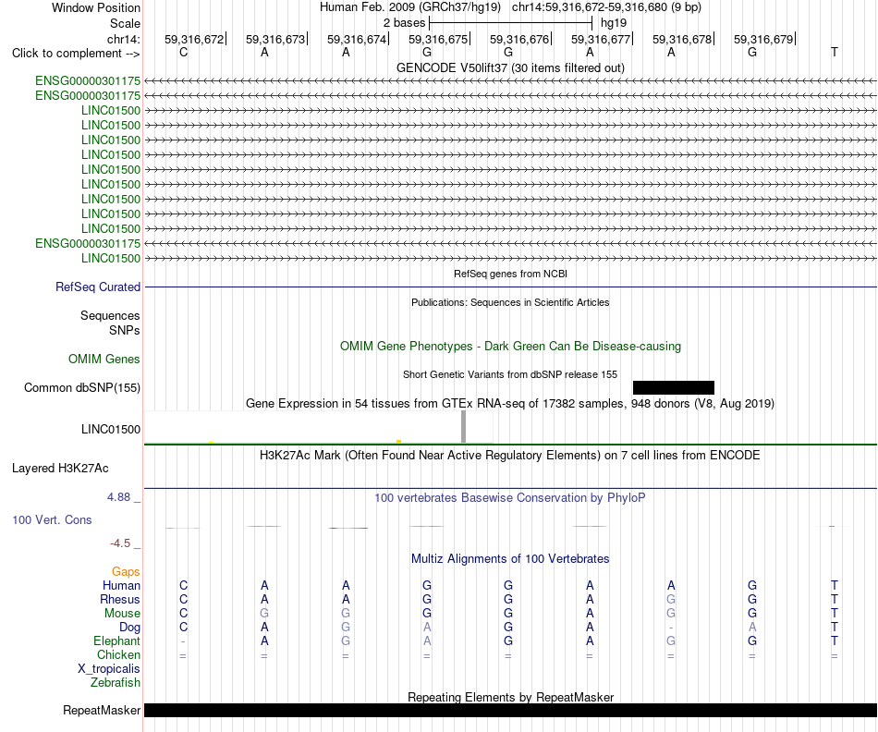Click the hg19 scale bar
Image resolution: width=878 pixels, height=732 pixels.
(x=510, y=23)
